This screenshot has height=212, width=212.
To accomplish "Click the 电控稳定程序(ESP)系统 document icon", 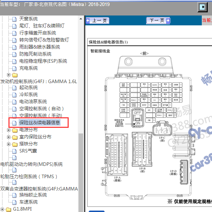I will point(14,61).
